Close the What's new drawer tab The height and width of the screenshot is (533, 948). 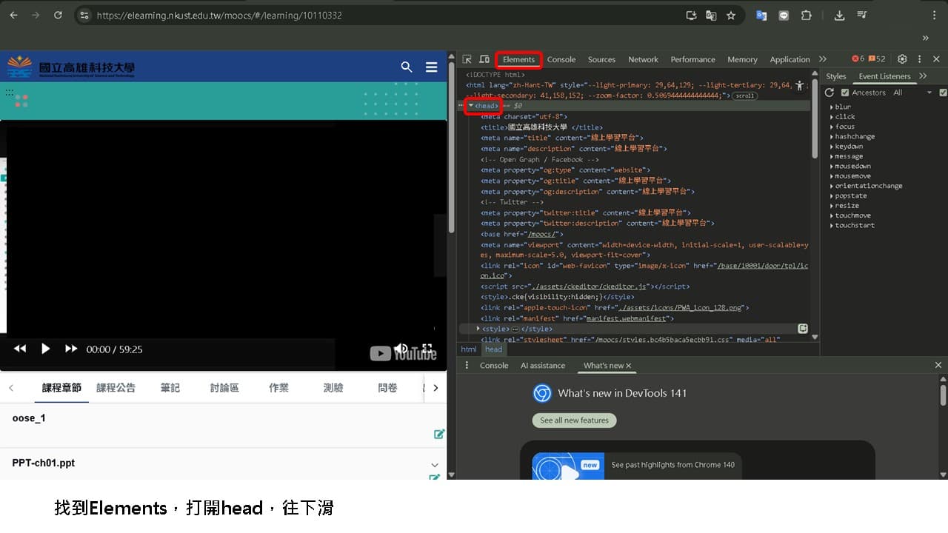[x=629, y=366]
